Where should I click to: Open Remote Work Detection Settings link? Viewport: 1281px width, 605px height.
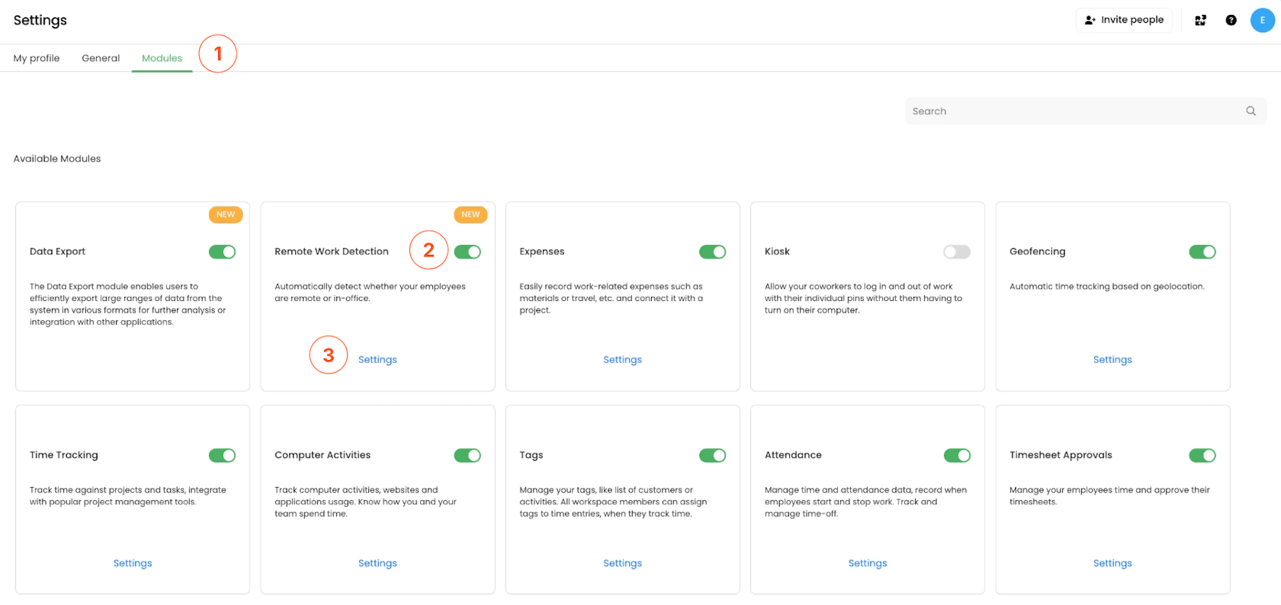tap(377, 359)
